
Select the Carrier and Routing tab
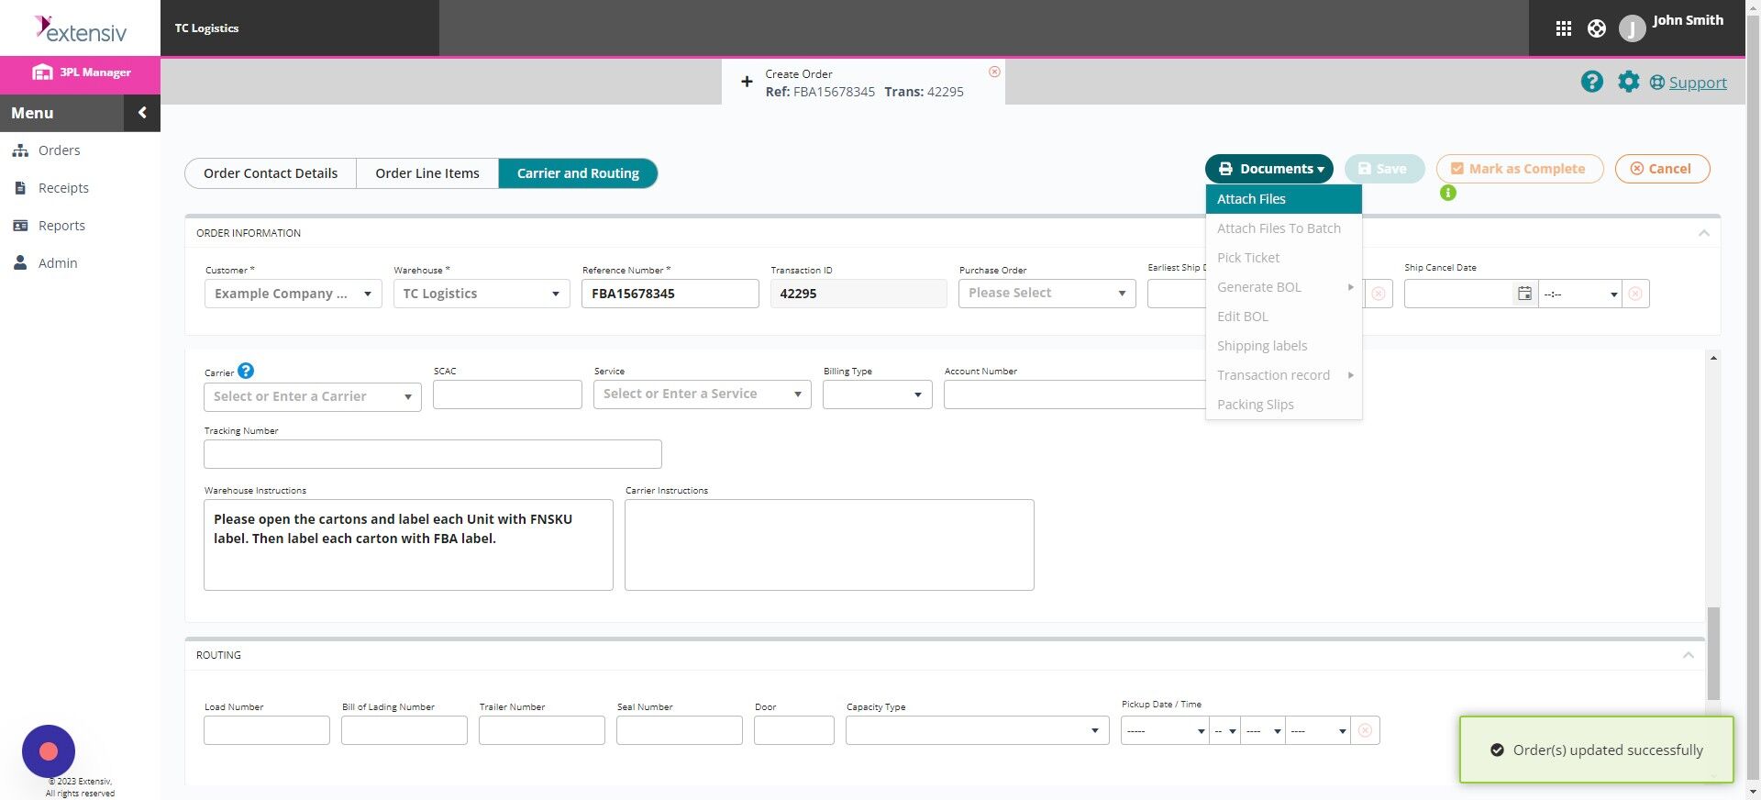point(578,173)
